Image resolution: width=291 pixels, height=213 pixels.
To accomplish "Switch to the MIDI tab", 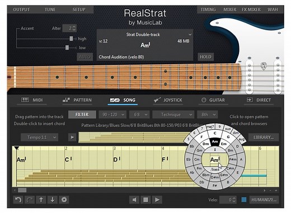I will click(x=32, y=100).
